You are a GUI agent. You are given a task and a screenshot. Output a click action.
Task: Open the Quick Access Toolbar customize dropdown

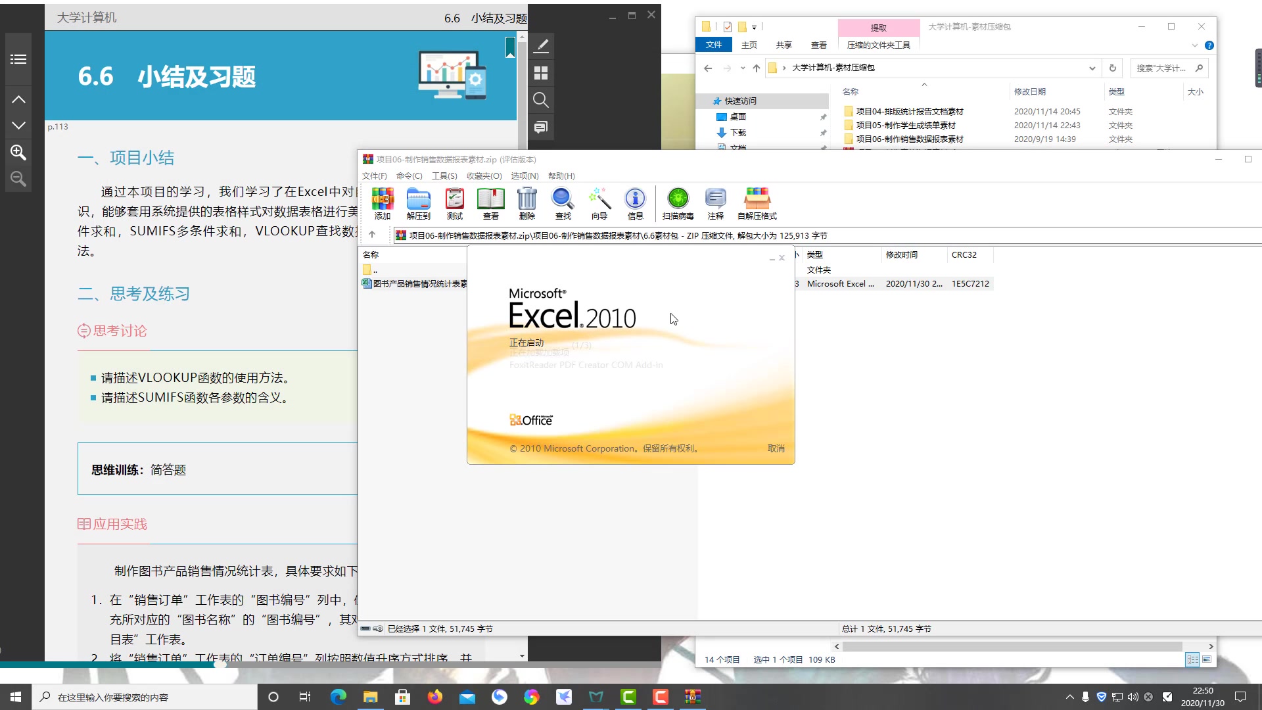pos(755,27)
